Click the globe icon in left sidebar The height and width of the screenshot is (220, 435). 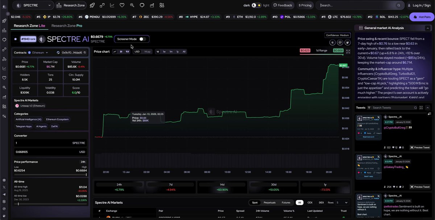[4, 180]
